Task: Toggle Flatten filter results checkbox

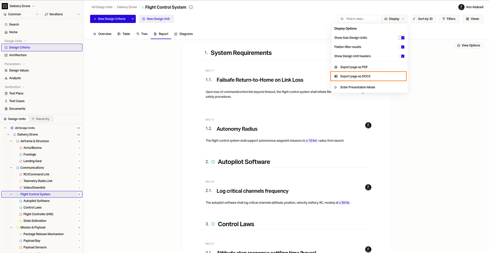Action: [x=402, y=47]
